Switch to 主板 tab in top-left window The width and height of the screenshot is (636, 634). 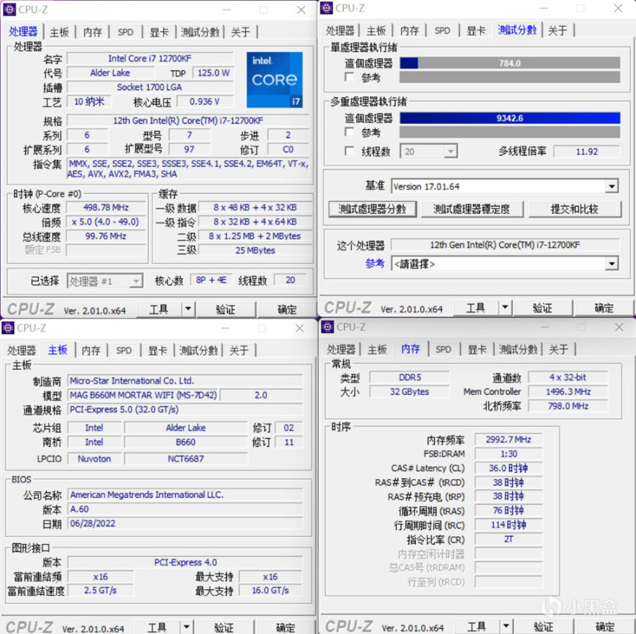click(60, 32)
